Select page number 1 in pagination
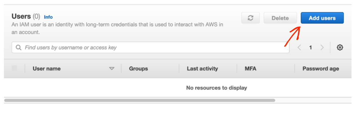The height and width of the screenshot is (114, 355). (x=311, y=48)
